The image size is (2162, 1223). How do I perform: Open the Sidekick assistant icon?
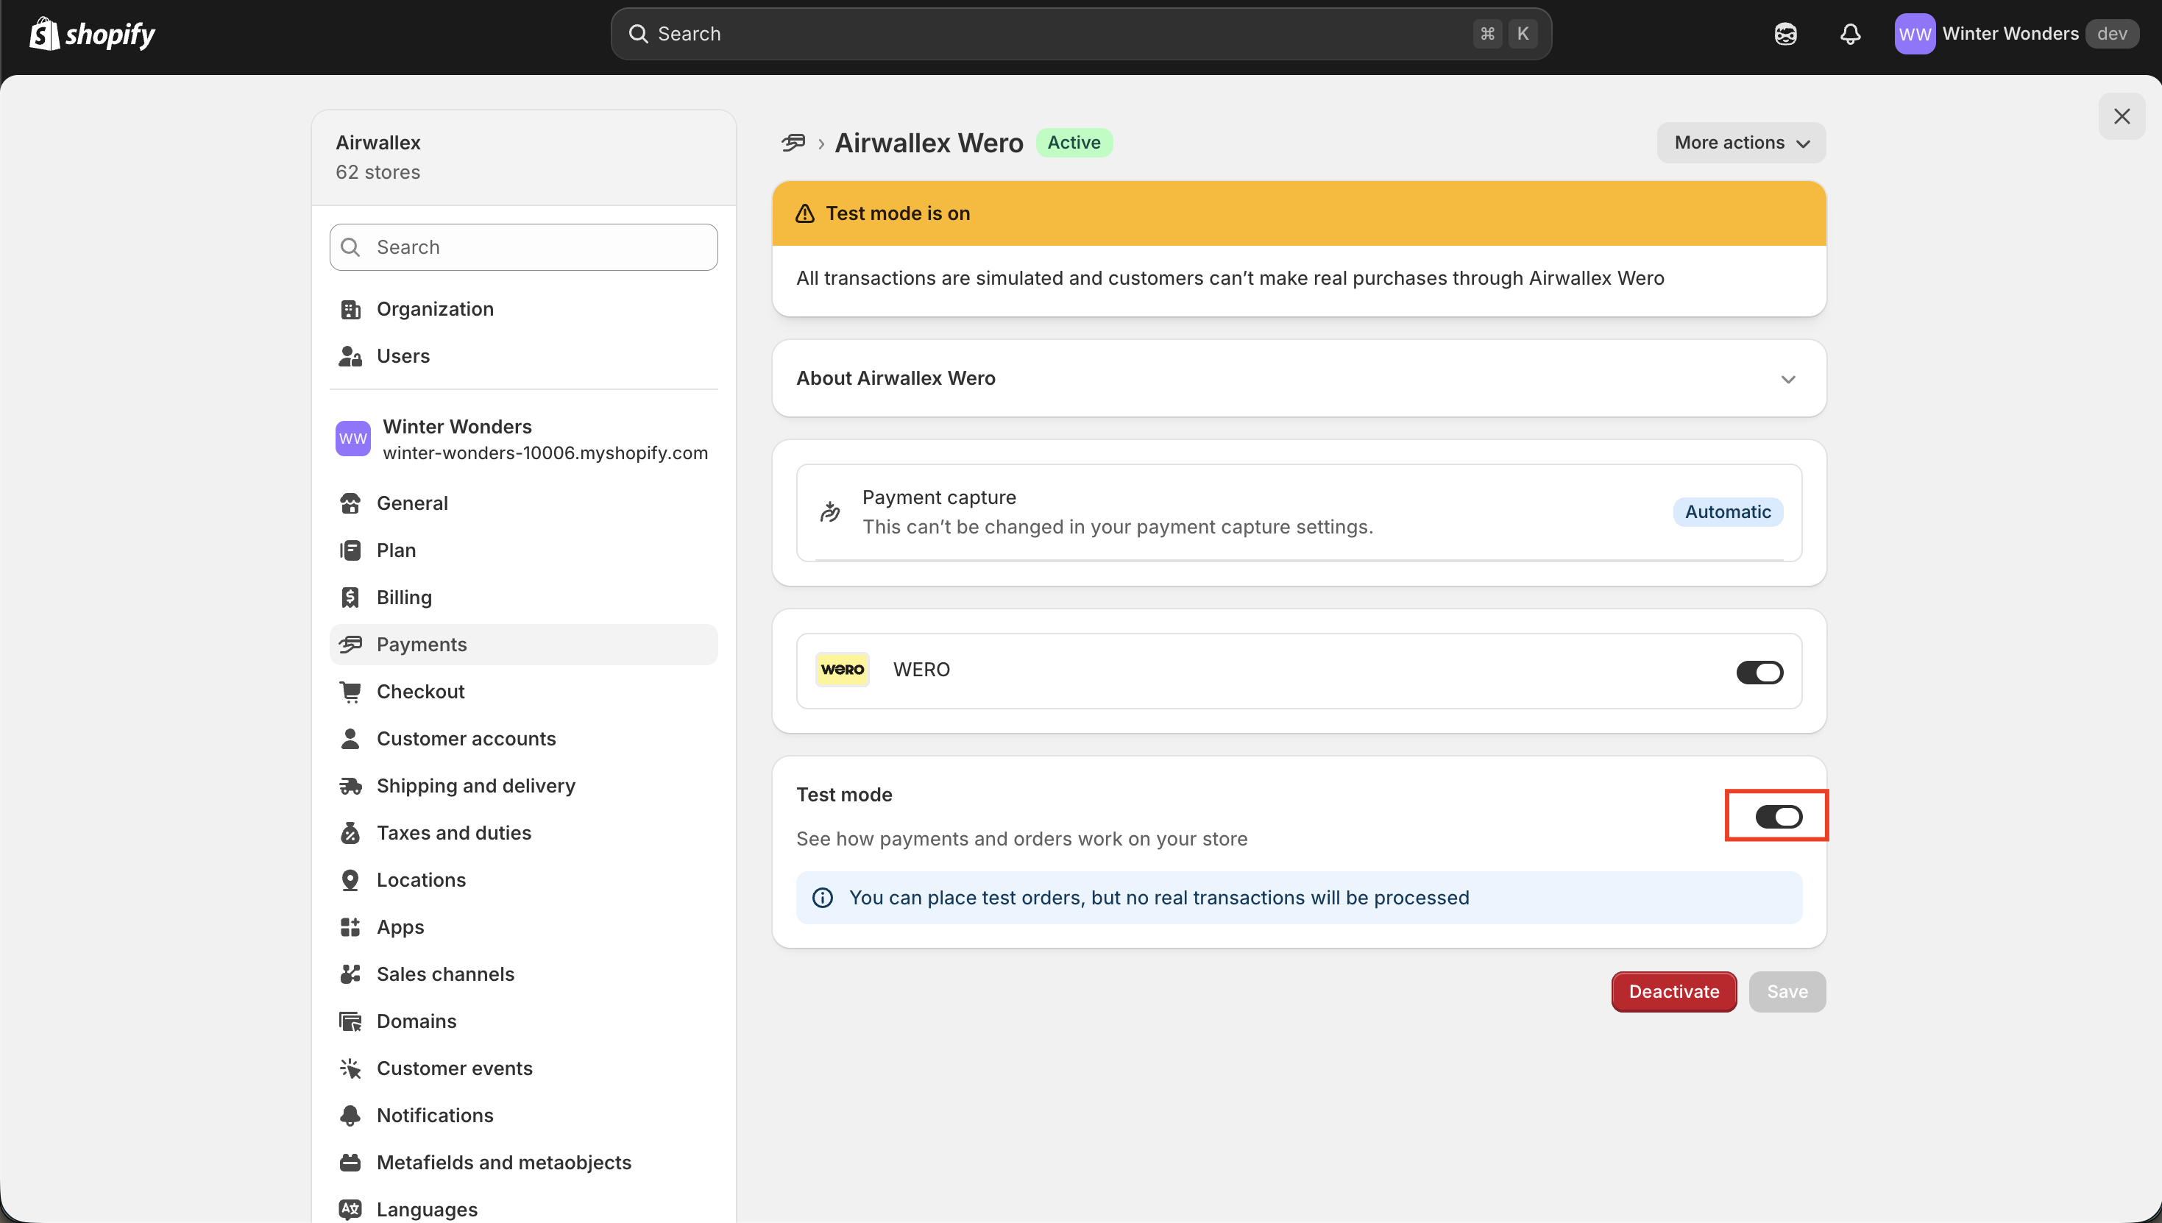[x=1786, y=34]
